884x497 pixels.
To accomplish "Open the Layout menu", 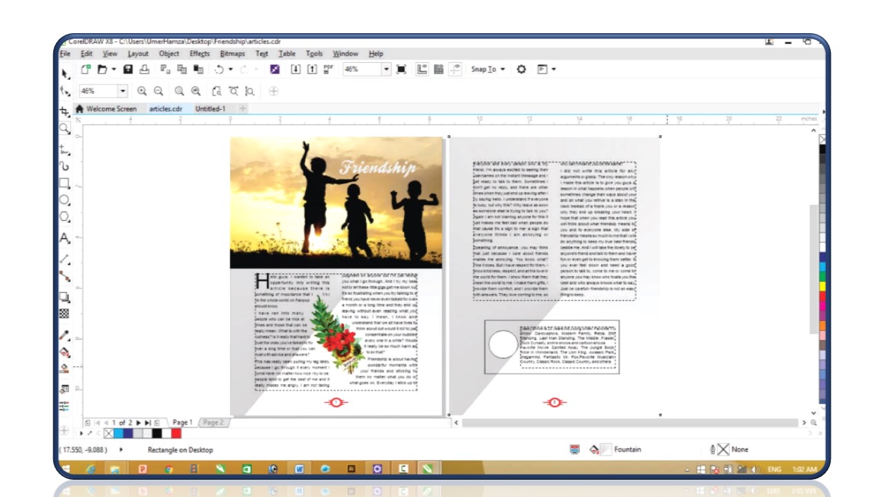I will [137, 53].
